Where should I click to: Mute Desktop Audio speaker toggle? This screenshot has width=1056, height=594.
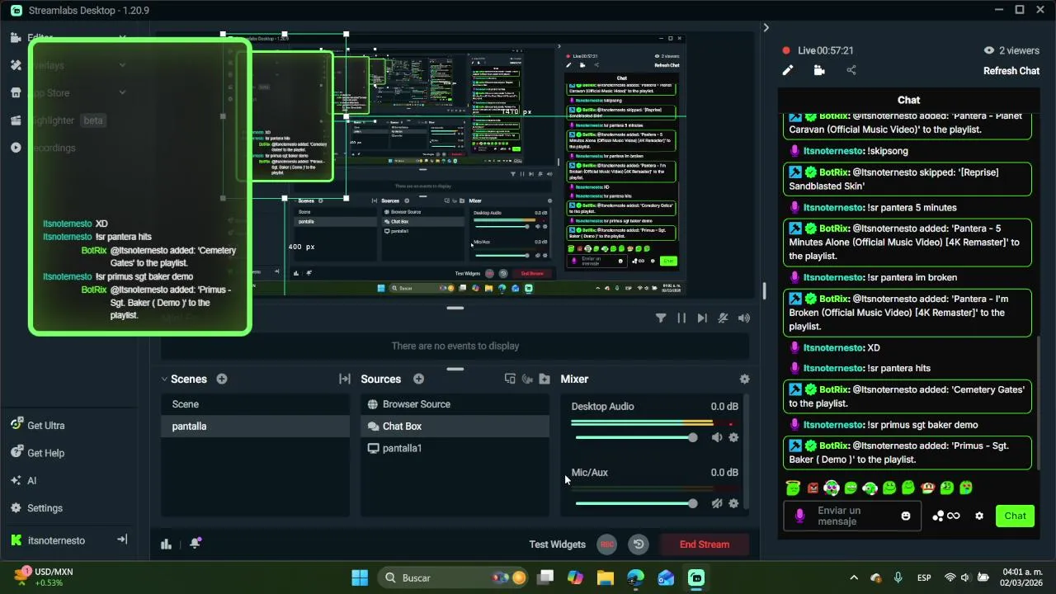click(x=717, y=437)
